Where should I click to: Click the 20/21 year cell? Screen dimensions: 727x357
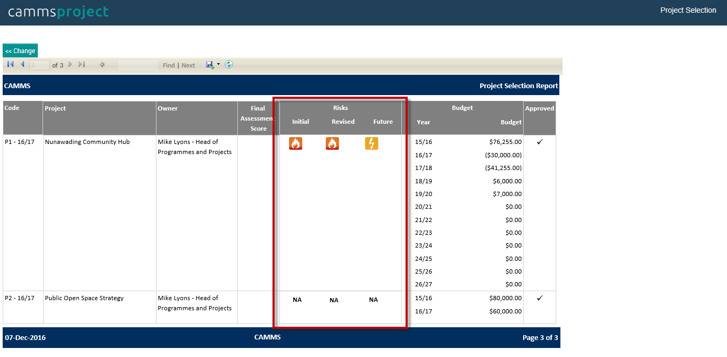(424, 207)
